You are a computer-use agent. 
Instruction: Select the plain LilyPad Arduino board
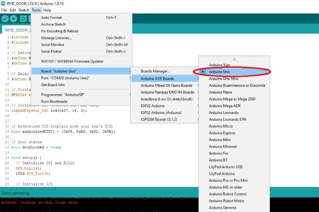point(234,174)
